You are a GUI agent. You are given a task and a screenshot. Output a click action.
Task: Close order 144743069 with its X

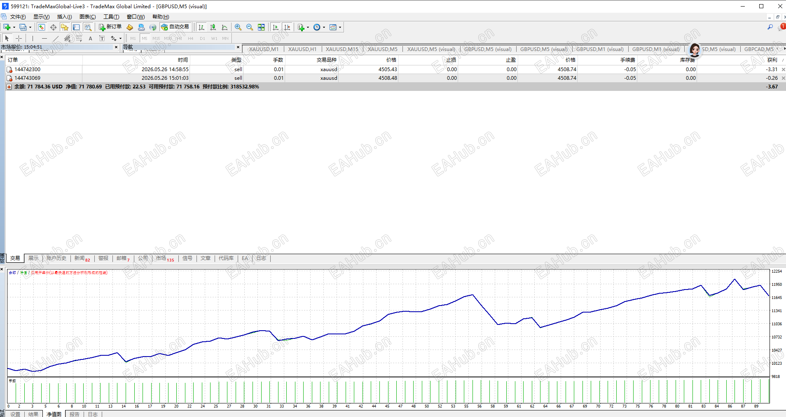point(783,78)
